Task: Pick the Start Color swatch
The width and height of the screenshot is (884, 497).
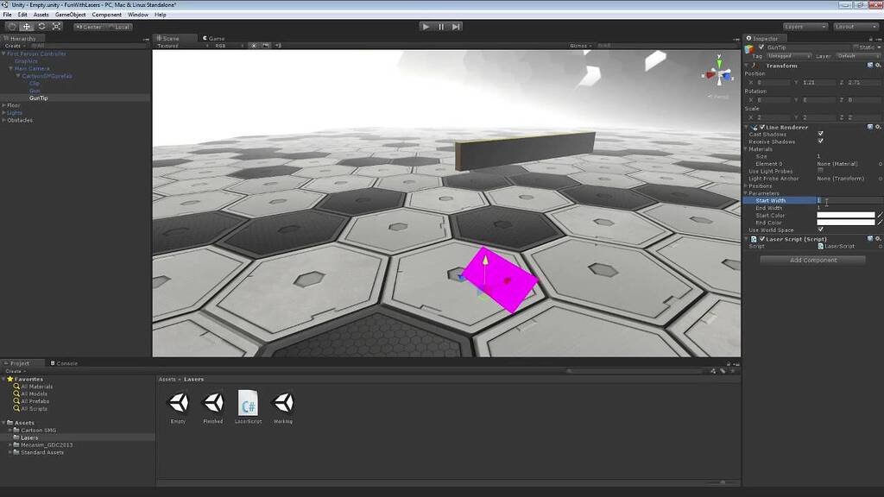Action: coord(846,215)
